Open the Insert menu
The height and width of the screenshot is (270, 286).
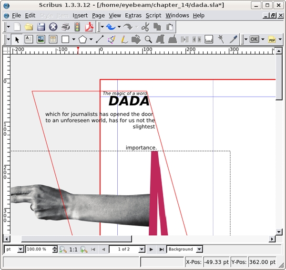click(80, 16)
